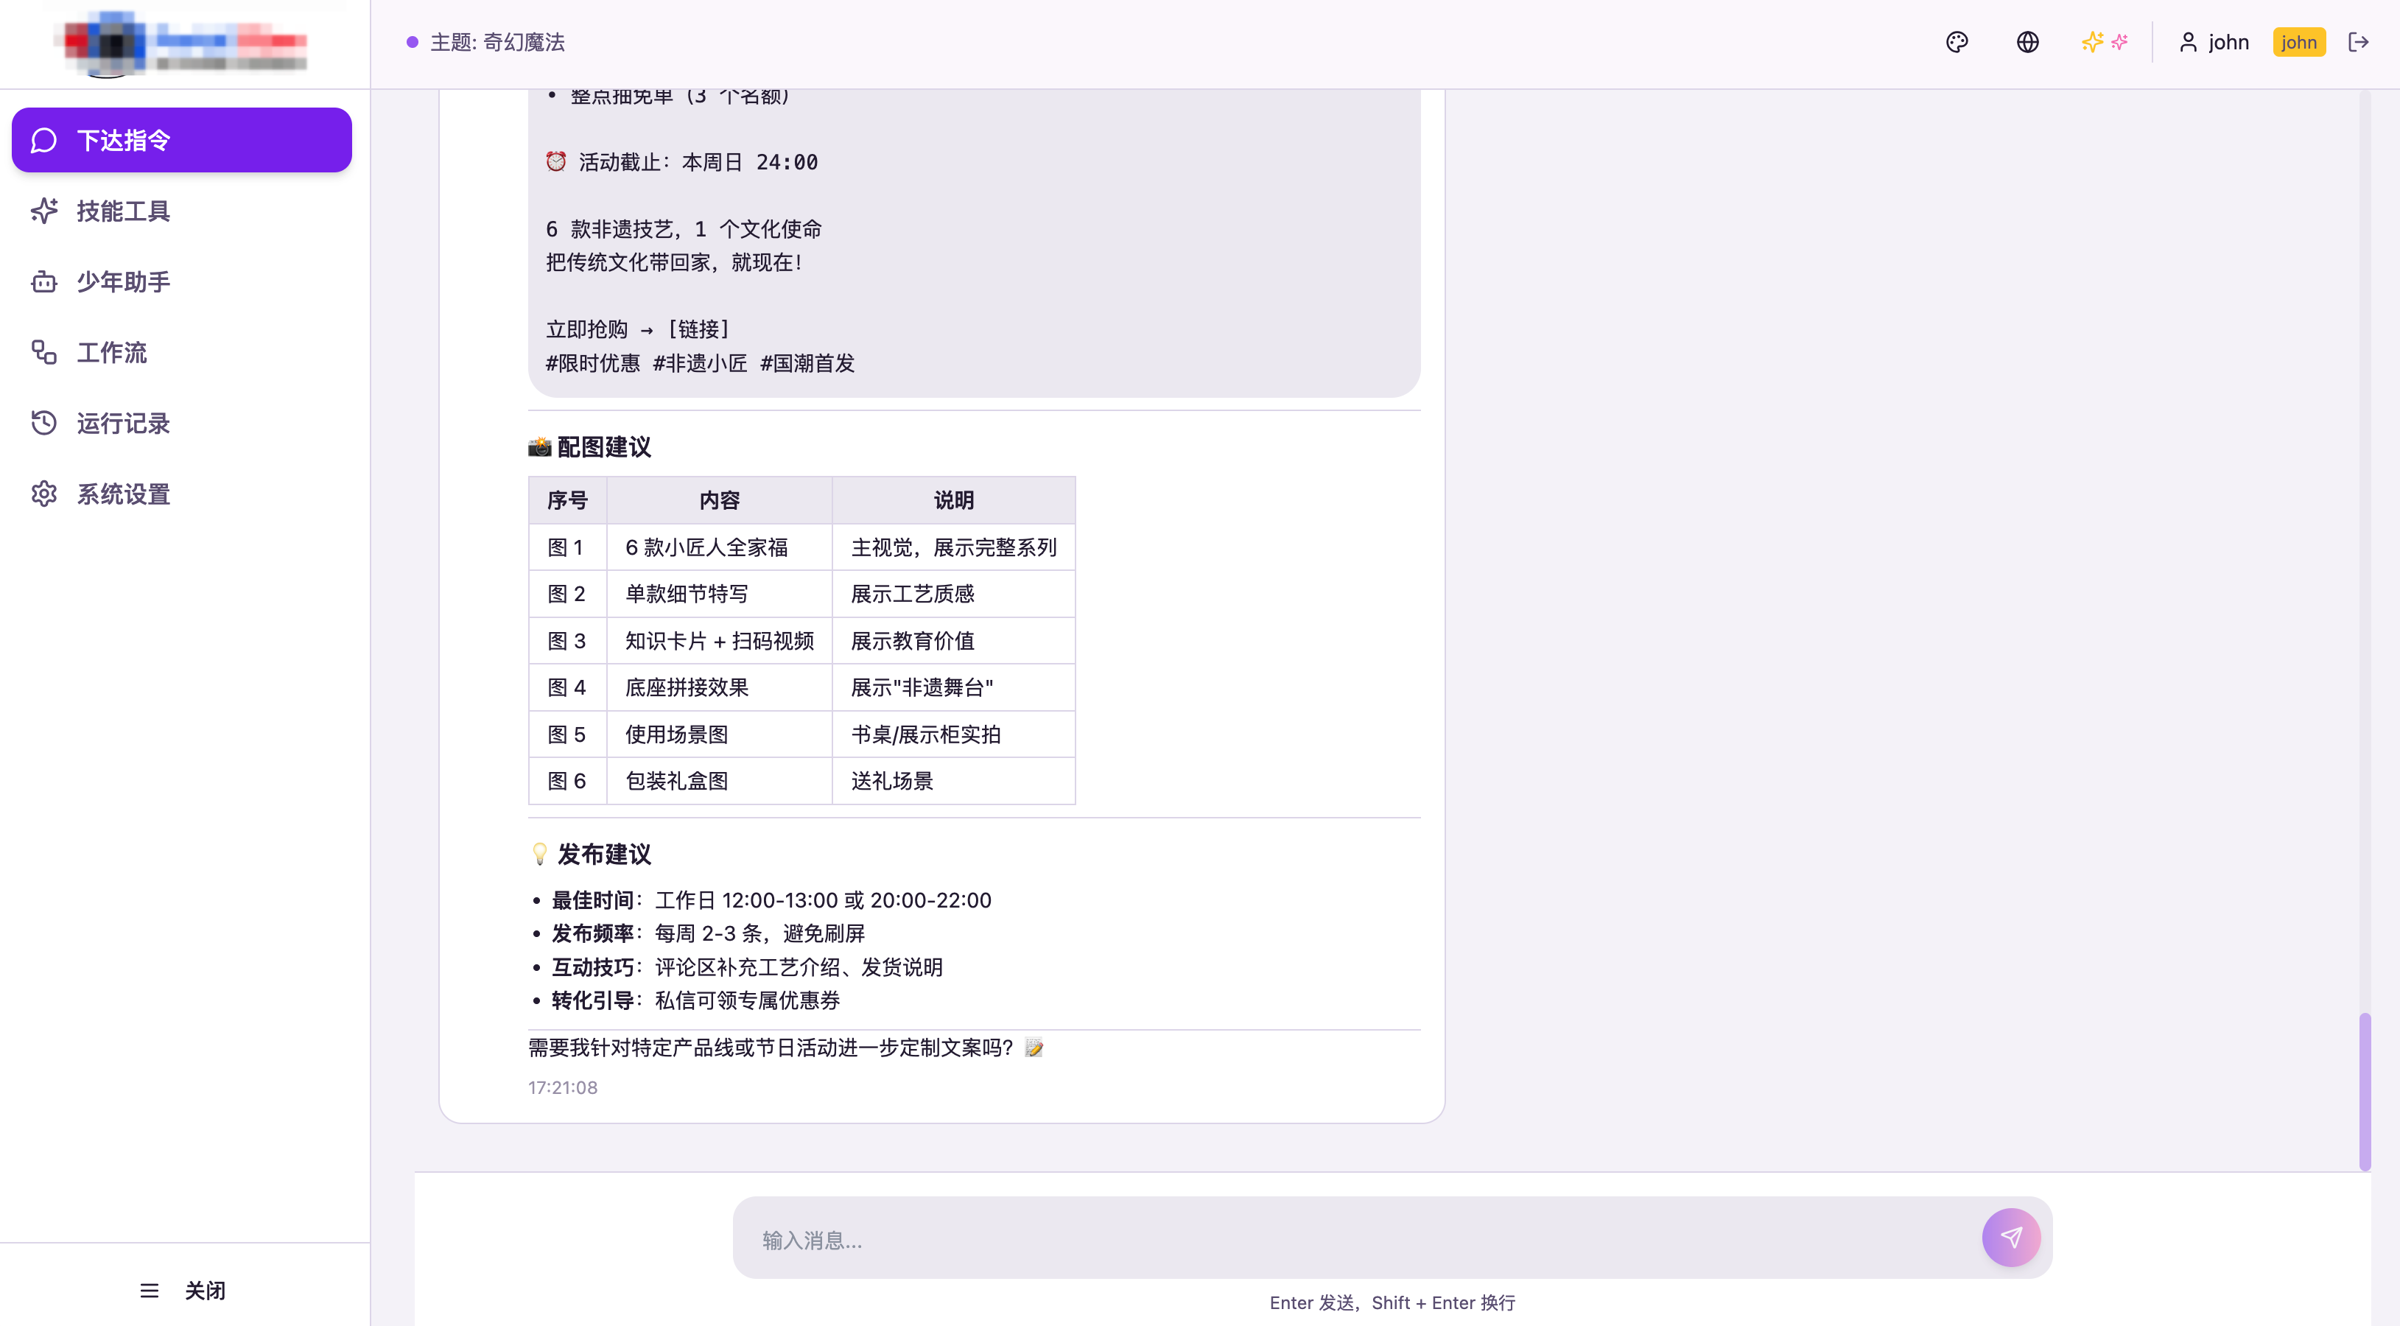Image resolution: width=2400 pixels, height=1326 pixels.
Task: Click the yellow john badge
Action: [2299, 42]
